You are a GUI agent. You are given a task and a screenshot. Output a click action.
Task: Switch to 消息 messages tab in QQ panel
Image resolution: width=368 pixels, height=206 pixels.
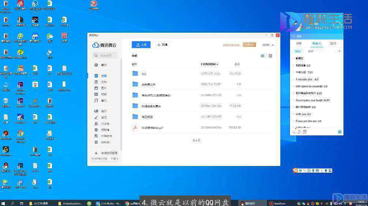[x=299, y=44]
